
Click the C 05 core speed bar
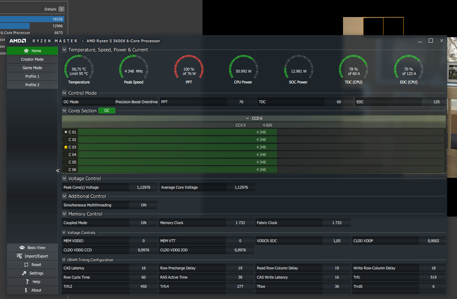[x=261, y=162]
